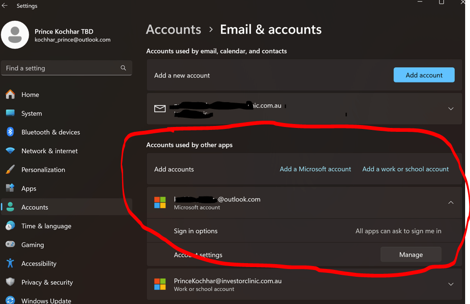The height and width of the screenshot is (304, 470).
Task: Click the maximize window button
Action: [x=441, y=2]
